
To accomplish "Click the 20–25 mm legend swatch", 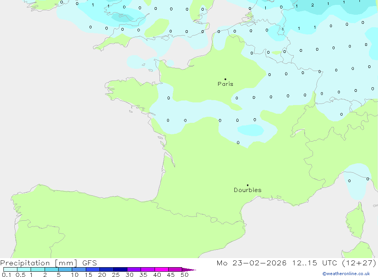I will (107, 269).
